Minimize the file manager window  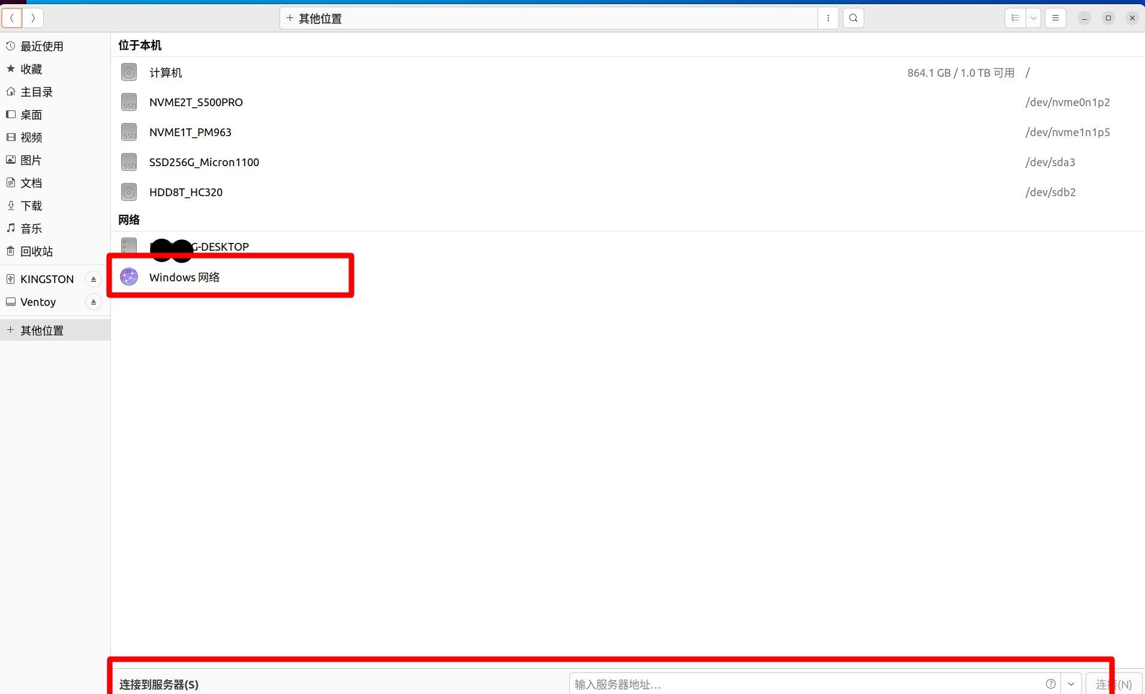pyautogui.click(x=1084, y=18)
